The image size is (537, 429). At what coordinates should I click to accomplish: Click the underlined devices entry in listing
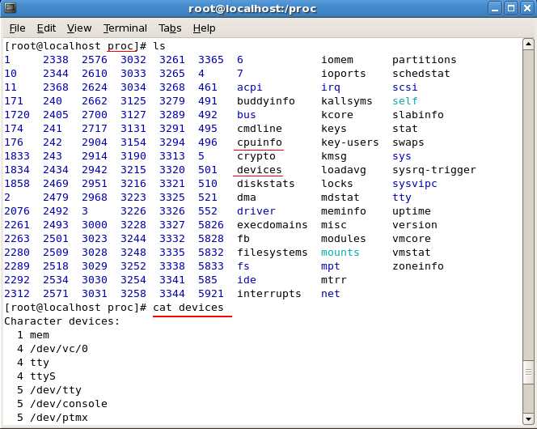pos(260,170)
